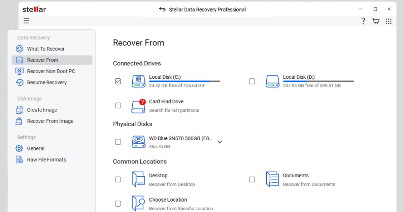Viewport: 404px width, 212px height.
Task: Open the hamburger menu icon
Action: (26, 21)
